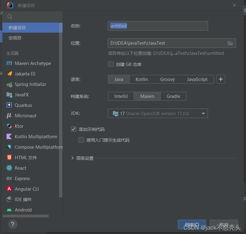Screen dimensions: 246x234
Task: Click the Angular CLI shield icon
Action: coord(9,189)
